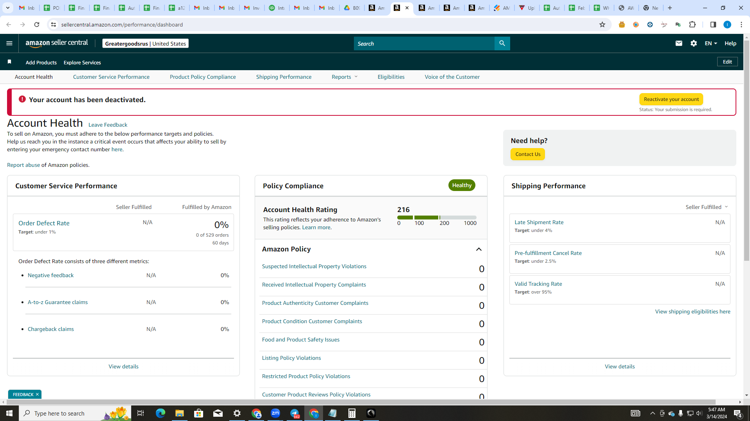
Task: Open the Chrome side panel icon
Action: click(x=713, y=25)
